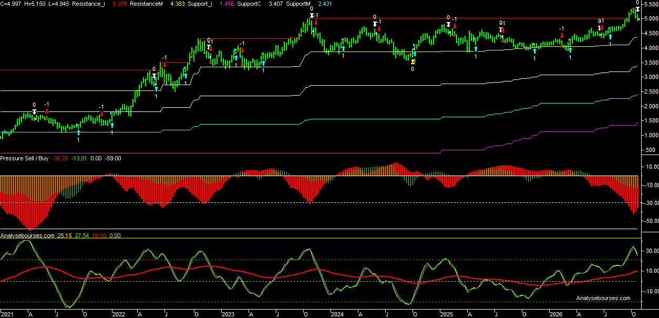Click the 4.000 price axis label
This screenshot has width=659, height=318.
click(x=650, y=48)
